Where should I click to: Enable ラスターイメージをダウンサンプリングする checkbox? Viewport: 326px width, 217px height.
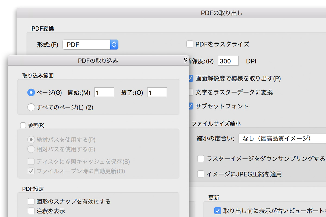201,159
